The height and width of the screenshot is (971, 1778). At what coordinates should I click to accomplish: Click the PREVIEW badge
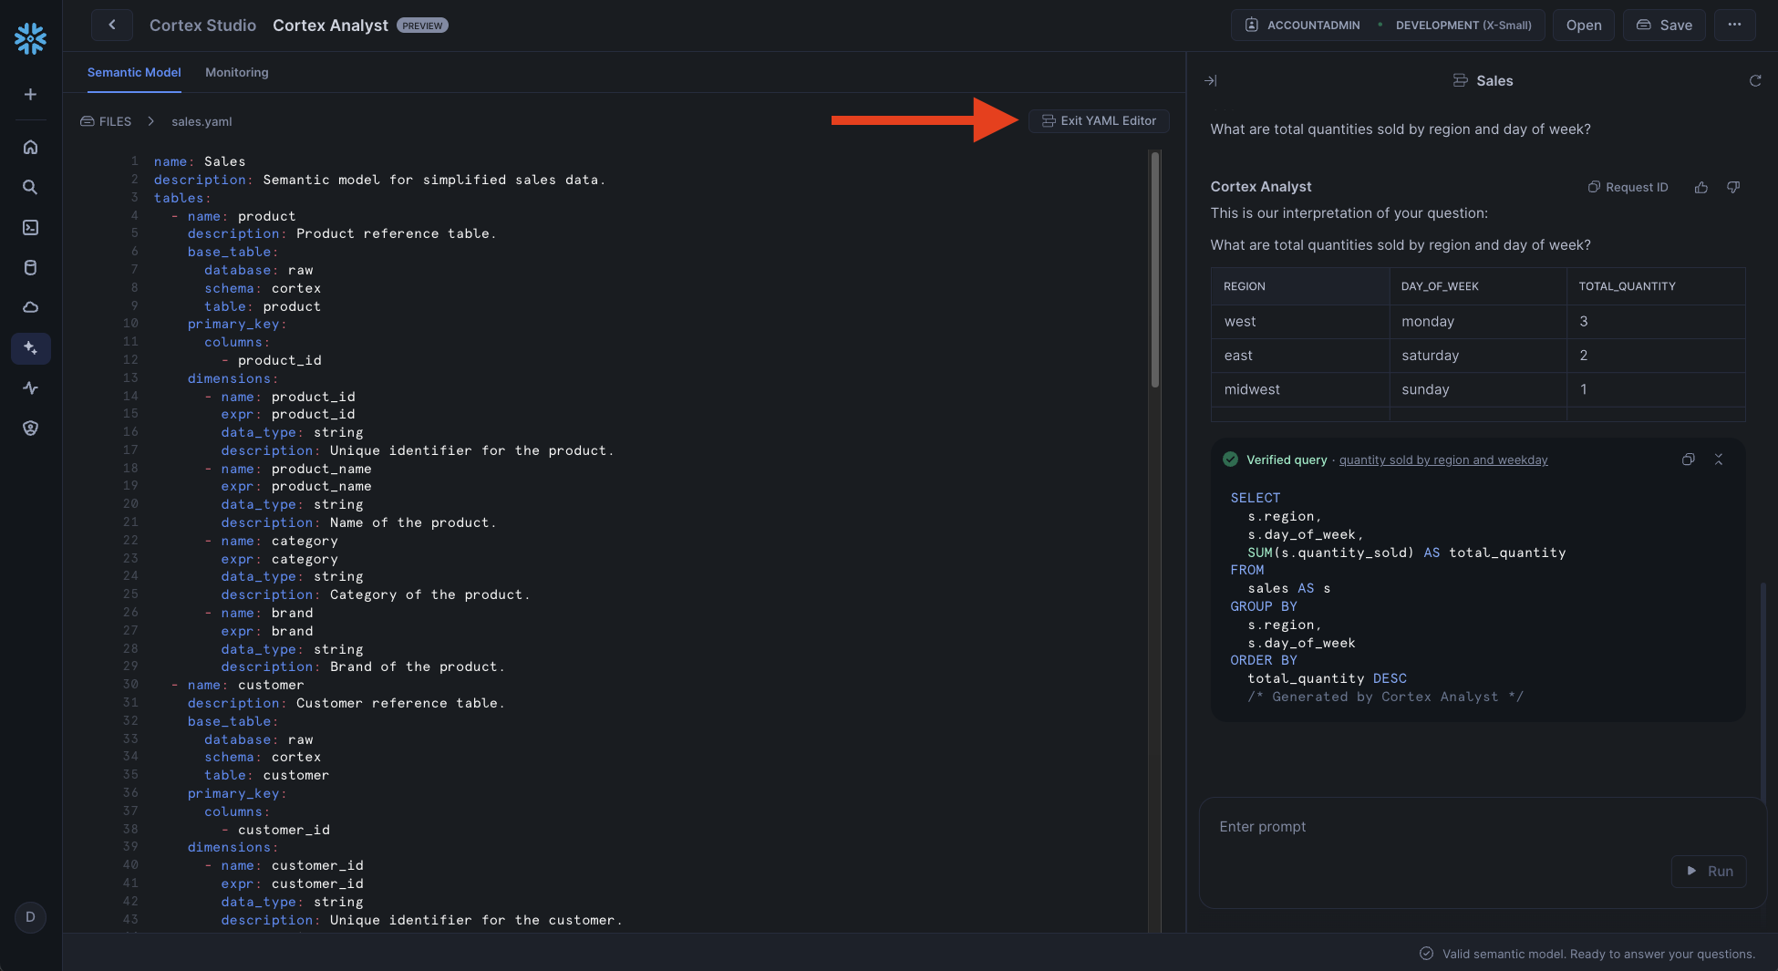point(422,26)
